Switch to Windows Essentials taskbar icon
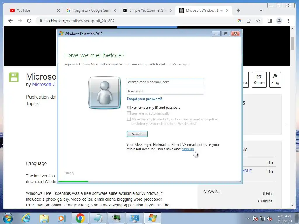Screen dimensions: 299x224 coord(152,218)
